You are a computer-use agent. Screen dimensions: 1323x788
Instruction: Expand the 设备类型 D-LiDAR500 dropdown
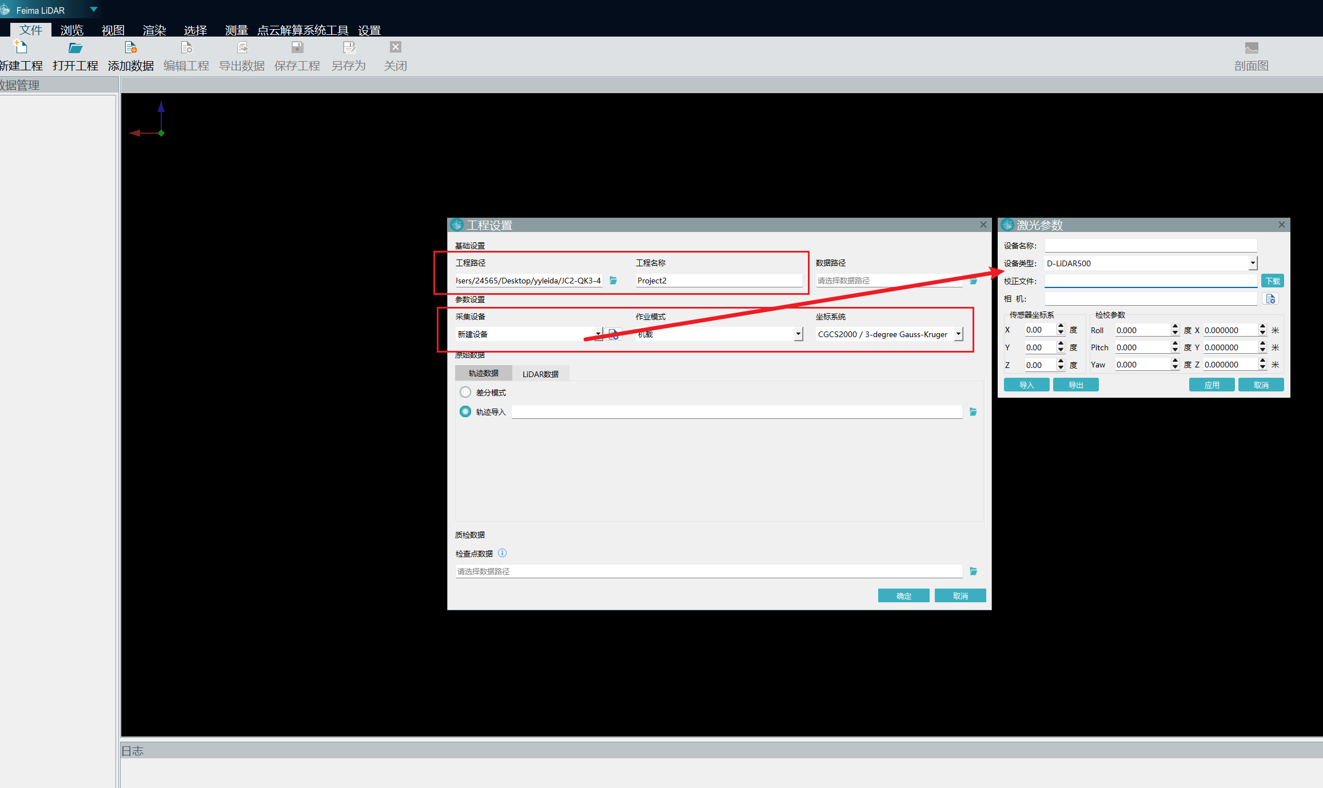[x=1253, y=263]
